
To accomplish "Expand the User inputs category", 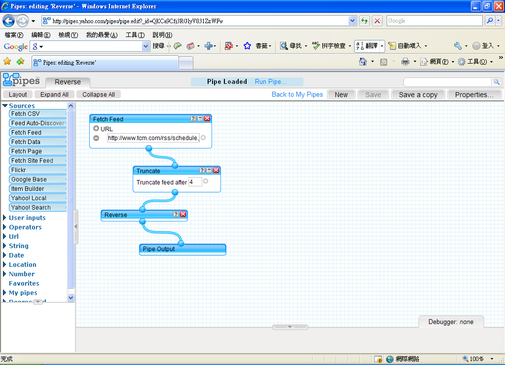I will point(5,218).
